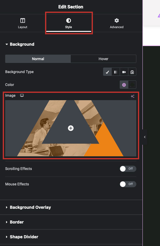Toggle Mouse Effects switch

pyautogui.click(x=128, y=184)
